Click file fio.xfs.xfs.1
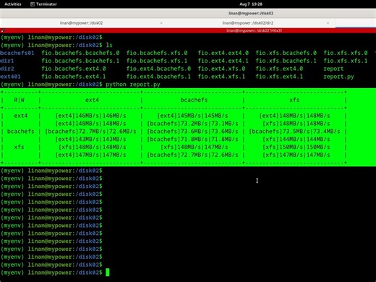 pyautogui.click(x=346, y=61)
